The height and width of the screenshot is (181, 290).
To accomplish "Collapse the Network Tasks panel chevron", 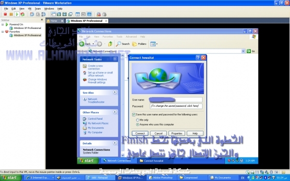I will point(115,59).
